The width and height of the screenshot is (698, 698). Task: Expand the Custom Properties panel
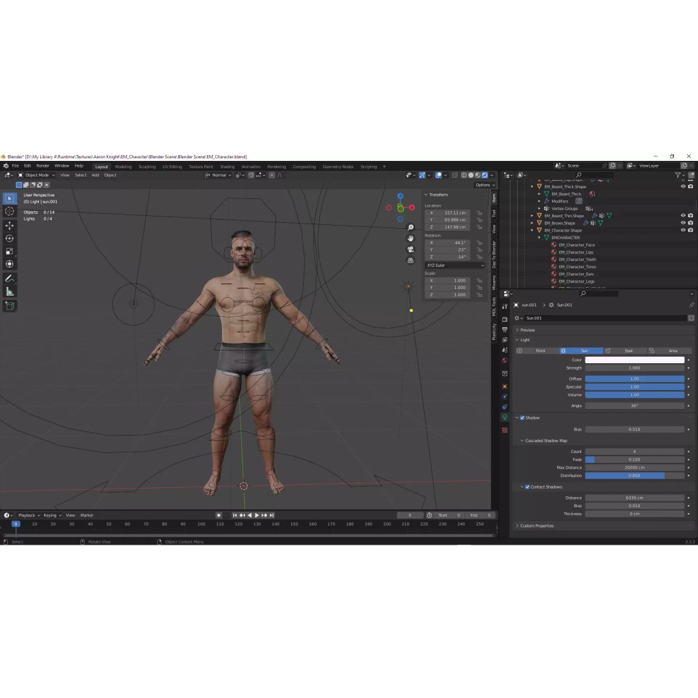tap(536, 525)
